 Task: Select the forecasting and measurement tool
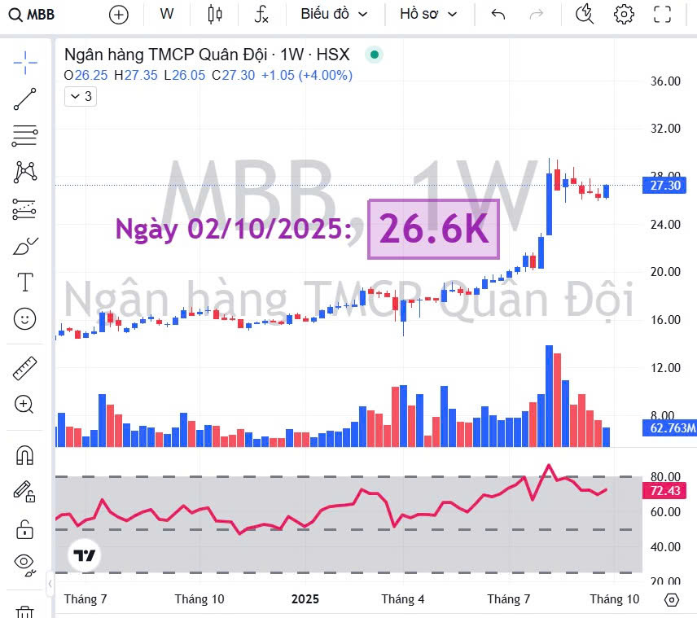[x=25, y=209]
